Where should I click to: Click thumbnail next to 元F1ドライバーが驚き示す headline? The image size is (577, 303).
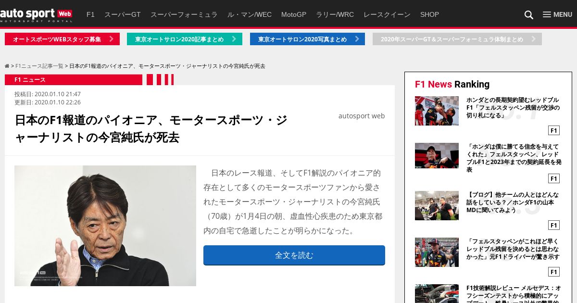[x=437, y=252]
